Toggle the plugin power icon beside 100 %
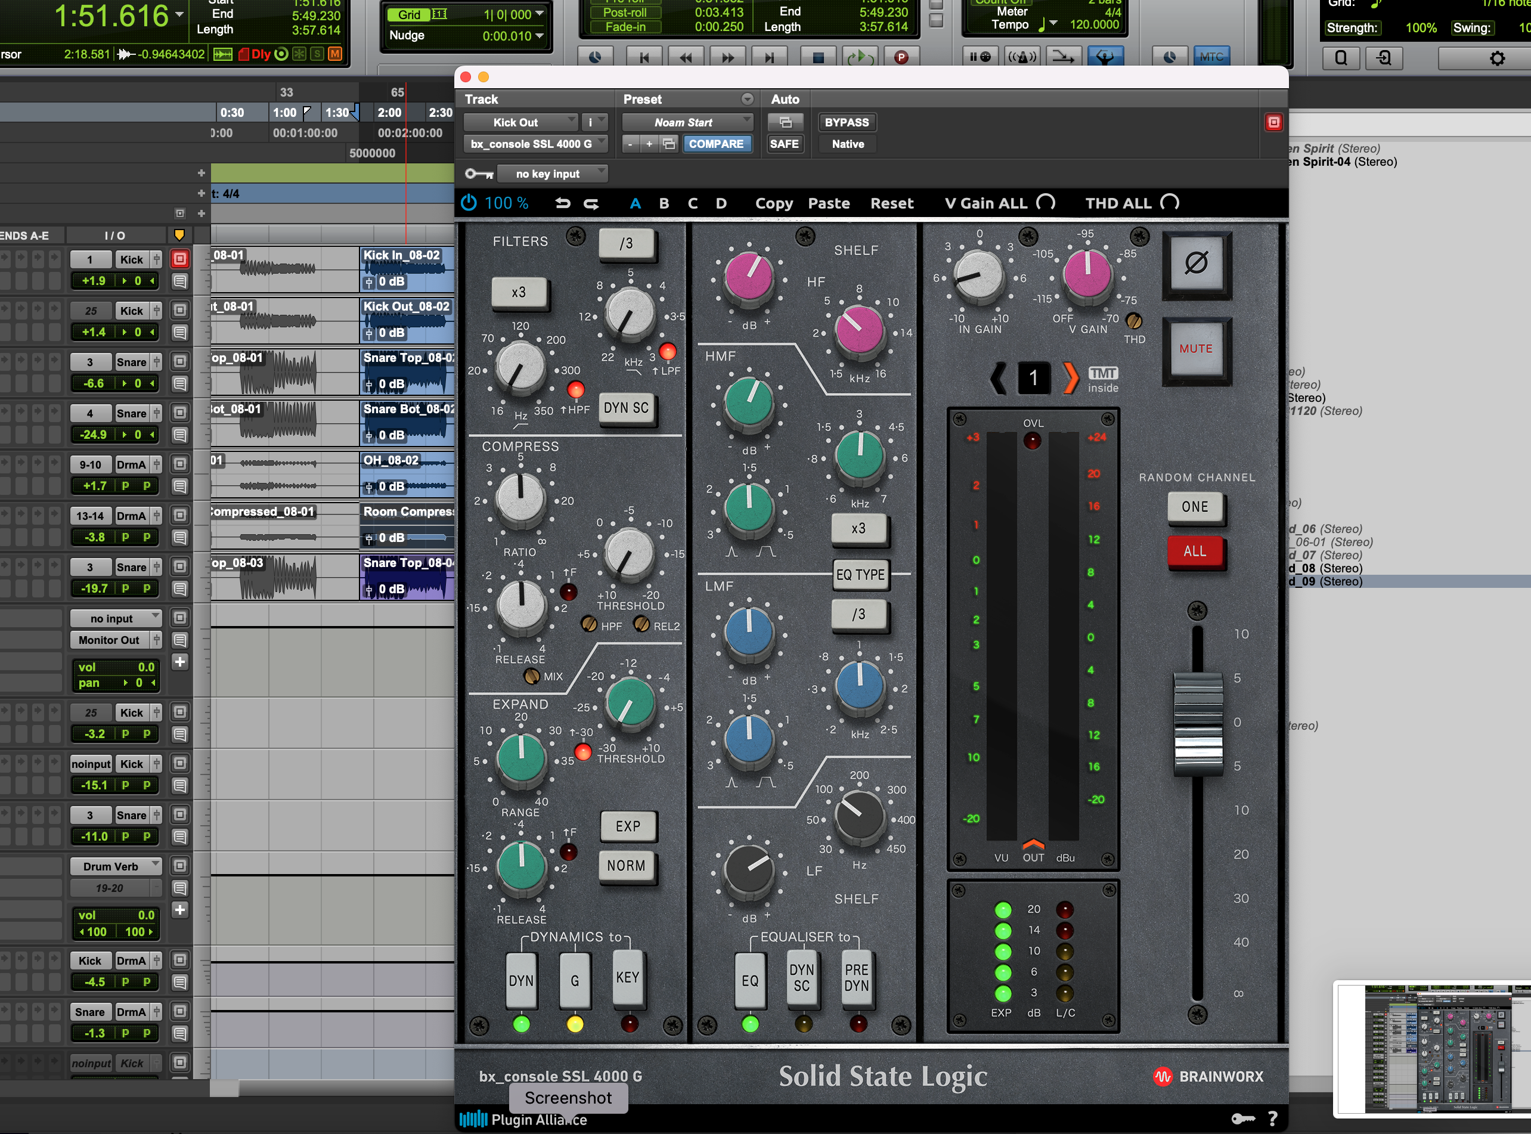 pyautogui.click(x=468, y=203)
